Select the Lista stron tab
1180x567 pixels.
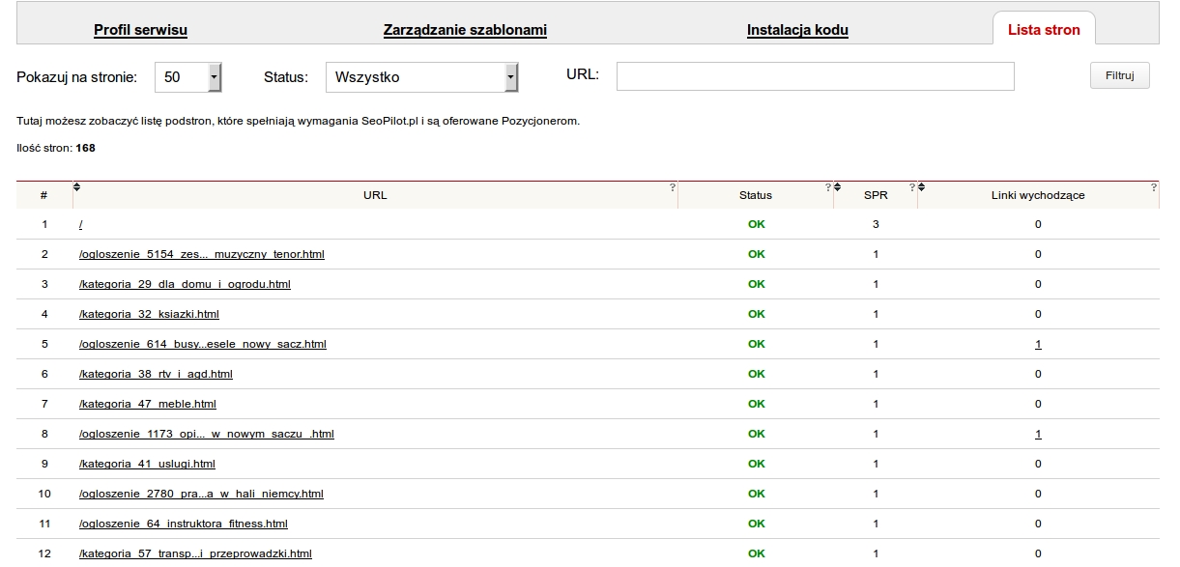click(x=1044, y=30)
